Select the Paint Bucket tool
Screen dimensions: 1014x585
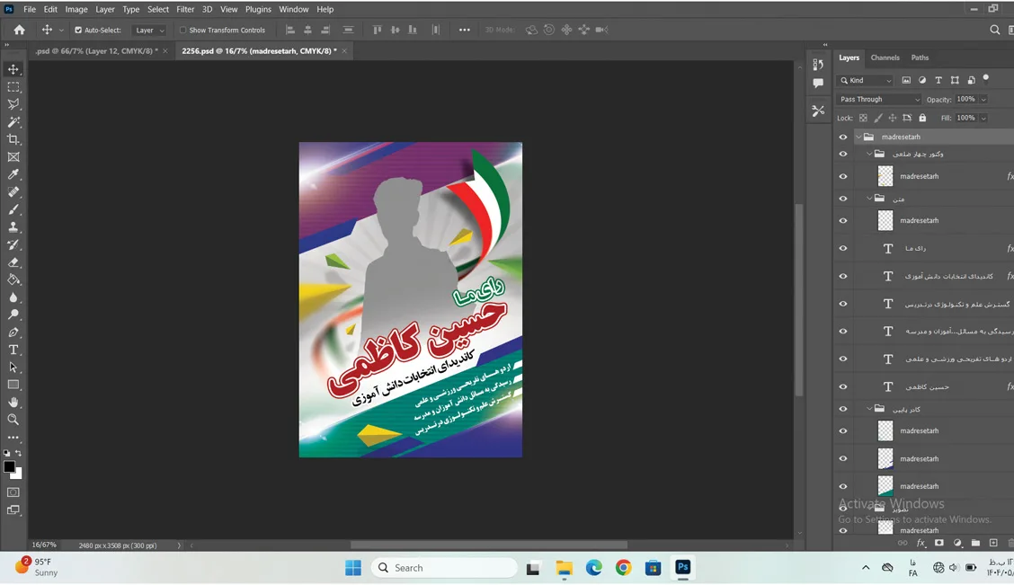[13, 279]
